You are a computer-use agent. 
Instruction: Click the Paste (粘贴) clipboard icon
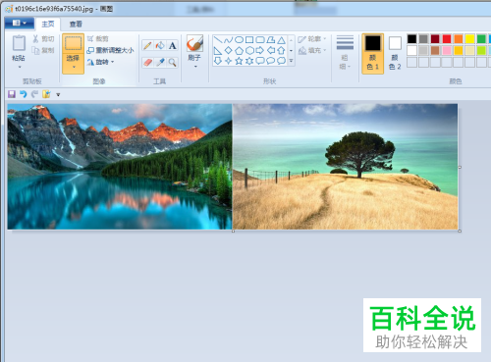19,43
